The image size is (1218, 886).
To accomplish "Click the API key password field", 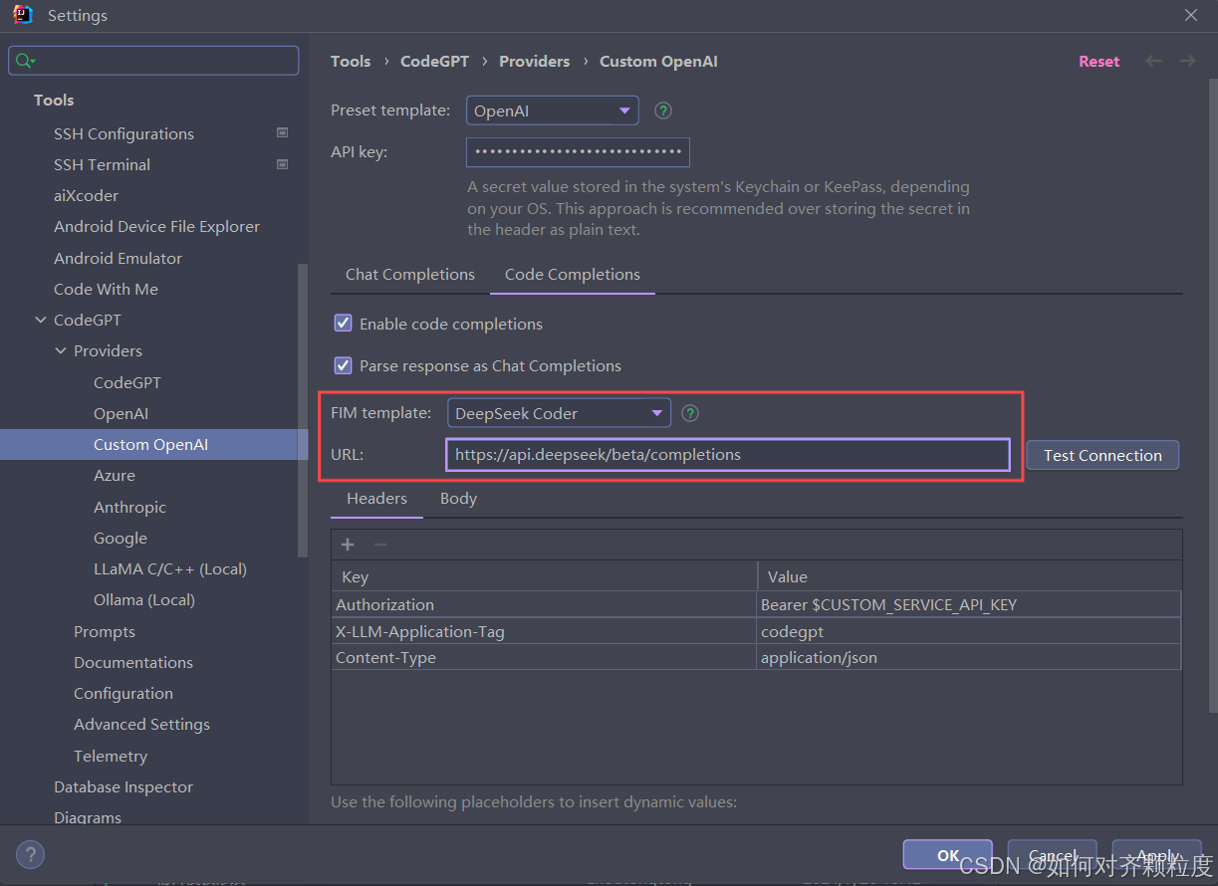I will [578, 152].
